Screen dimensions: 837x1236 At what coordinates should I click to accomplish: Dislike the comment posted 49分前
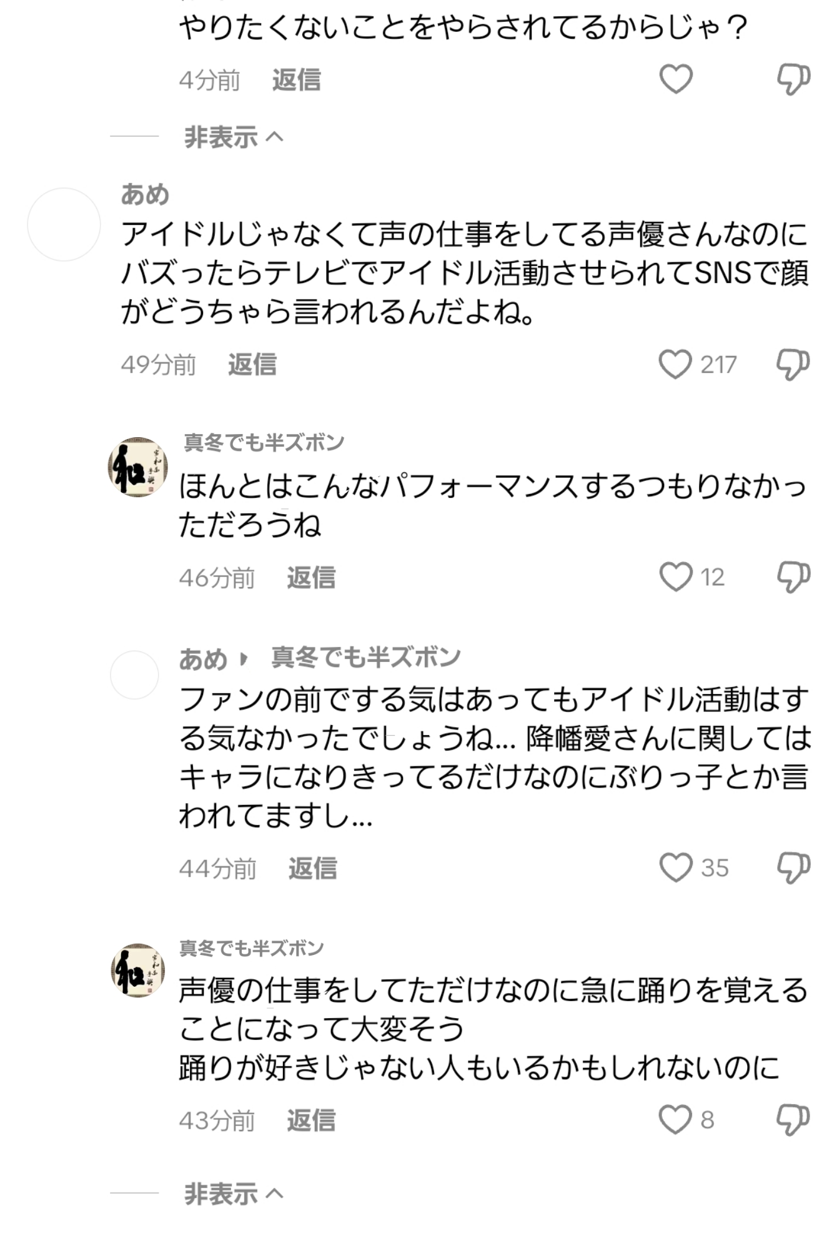793,364
